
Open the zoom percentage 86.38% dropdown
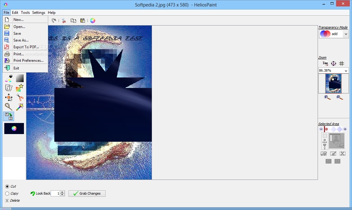346,71
